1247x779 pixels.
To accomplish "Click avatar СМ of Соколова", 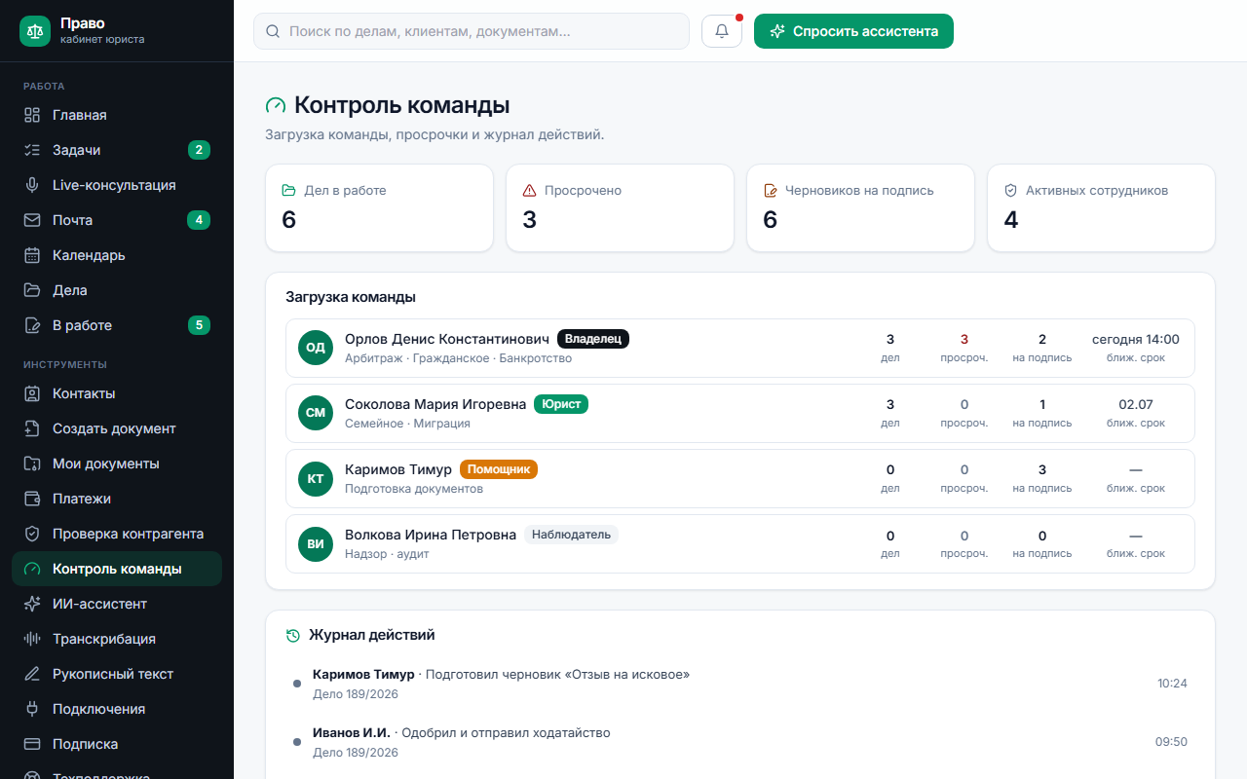I will (x=316, y=413).
